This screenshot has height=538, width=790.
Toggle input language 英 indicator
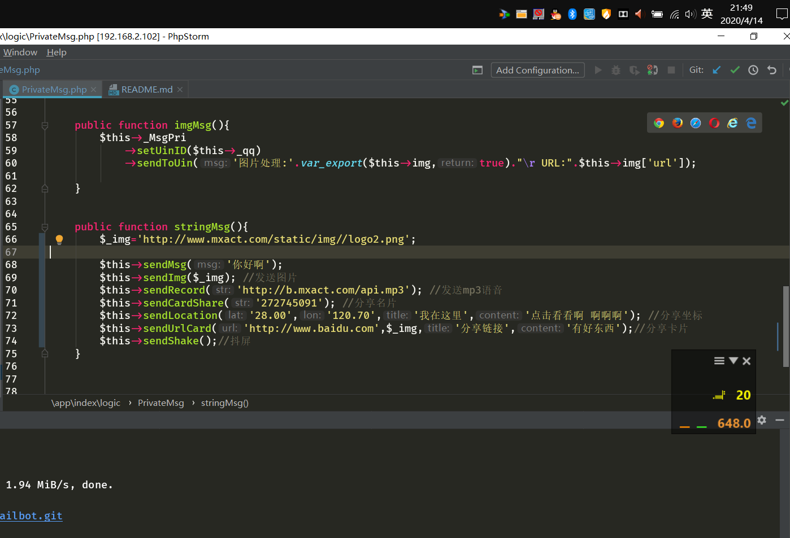coord(707,14)
